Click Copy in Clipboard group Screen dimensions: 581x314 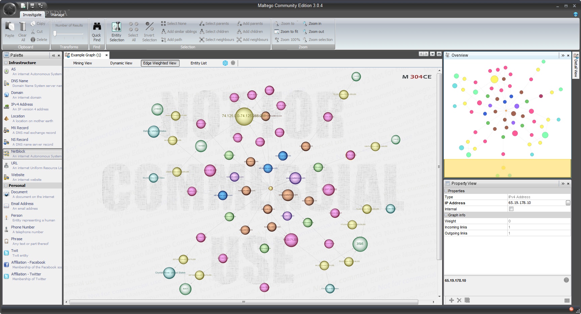tap(38, 23)
